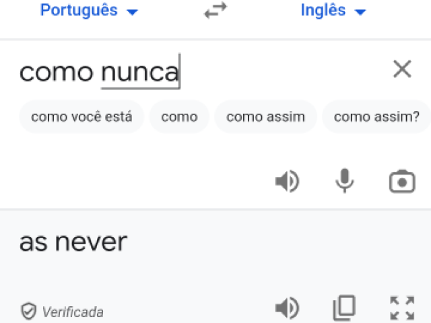This screenshot has height=323, width=431.
Task: Choose the "como" suggestion chip
Action: (179, 116)
